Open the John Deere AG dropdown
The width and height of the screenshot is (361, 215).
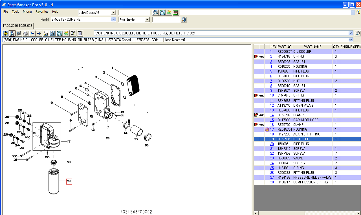tap(113, 13)
